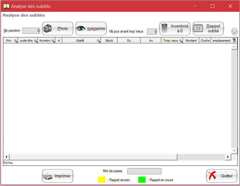Click the Nb jour avant trop vieux field

(152, 32)
